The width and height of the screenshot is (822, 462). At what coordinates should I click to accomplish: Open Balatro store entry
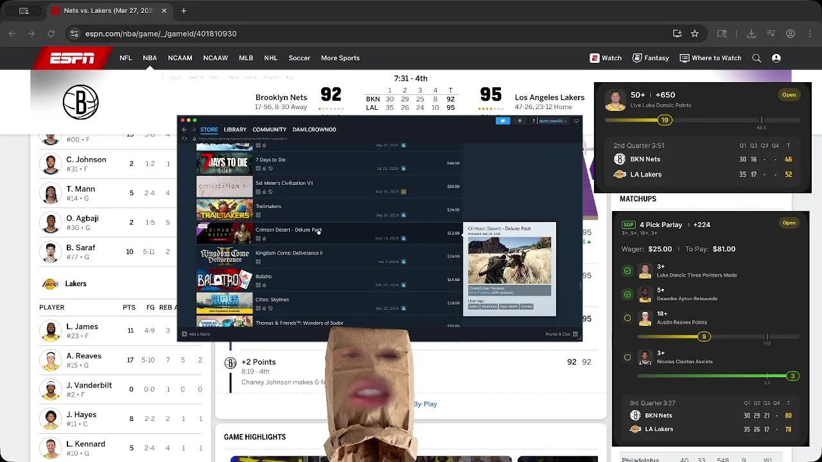tap(328, 279)
